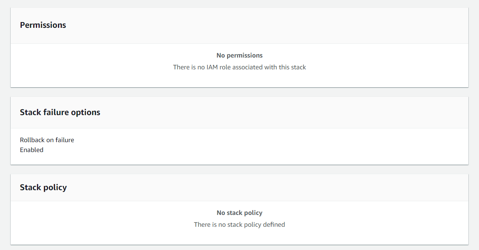Screen dimensions: 479x250
Task: Click the word "failure" in Rollback label
Action: tap(65, 140)
